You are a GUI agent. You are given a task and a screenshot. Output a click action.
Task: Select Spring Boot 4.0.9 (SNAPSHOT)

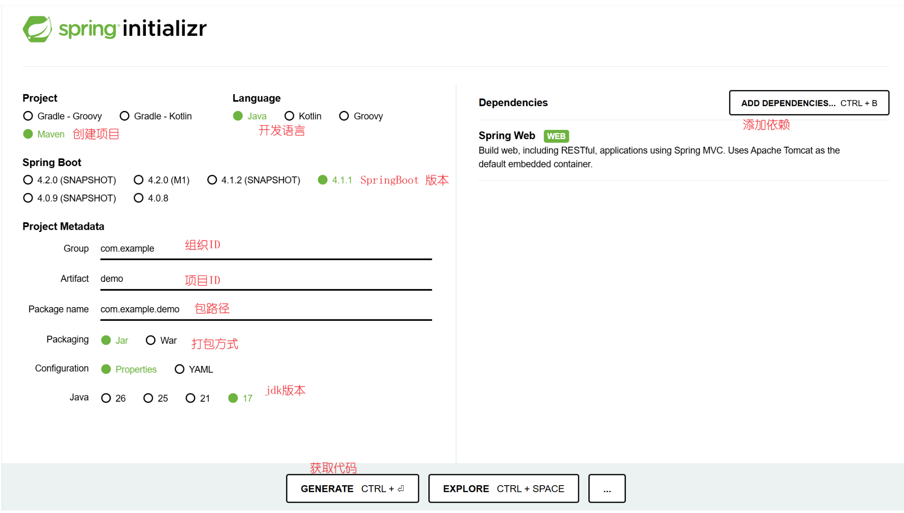click(70, 198)
